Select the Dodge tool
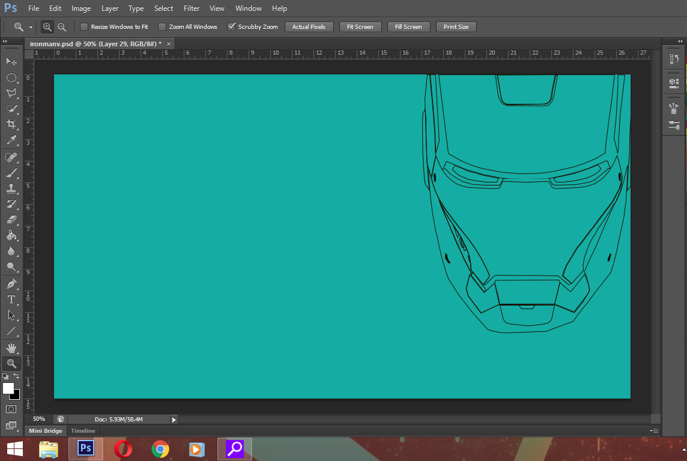687x461 pixels. point(11,267)
